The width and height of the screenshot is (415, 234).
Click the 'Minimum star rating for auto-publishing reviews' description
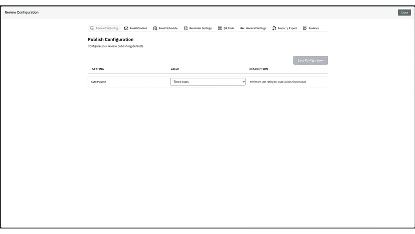click(x=278, y=82)
